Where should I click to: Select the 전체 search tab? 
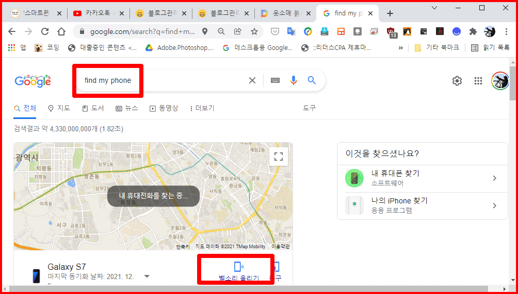tap(25, 108)
